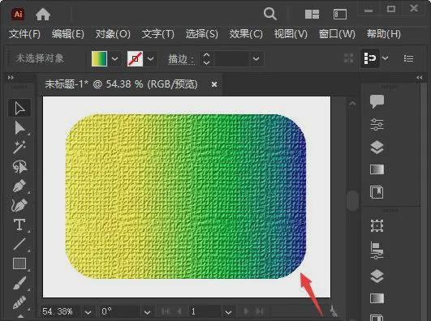Select the Paintbrush tool
Viewport: 431px width, 321px height.
click(19, 283)
